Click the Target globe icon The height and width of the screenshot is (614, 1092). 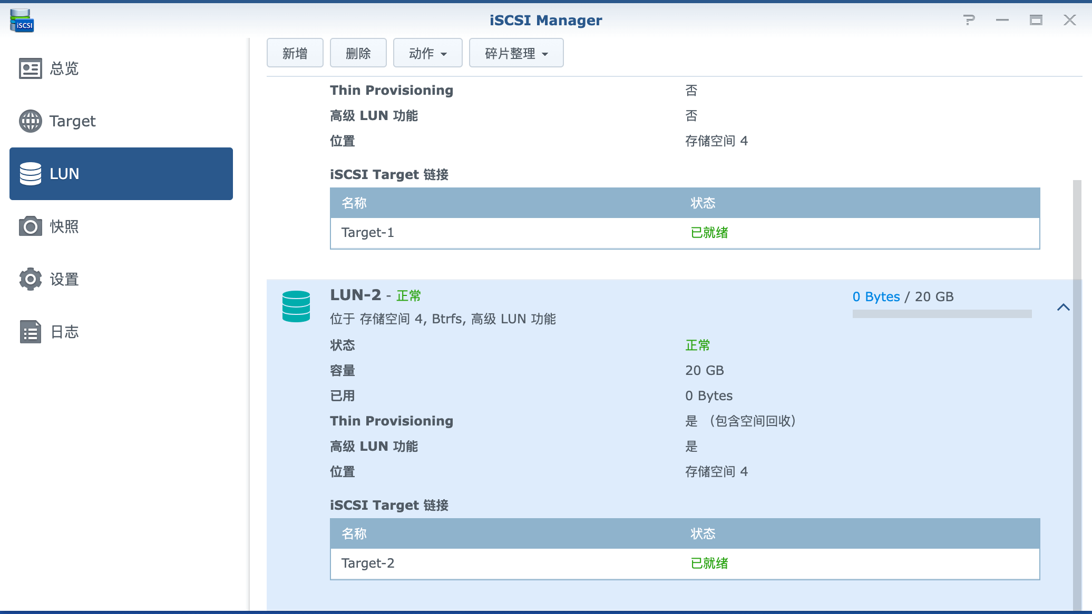tap(30, 121)
